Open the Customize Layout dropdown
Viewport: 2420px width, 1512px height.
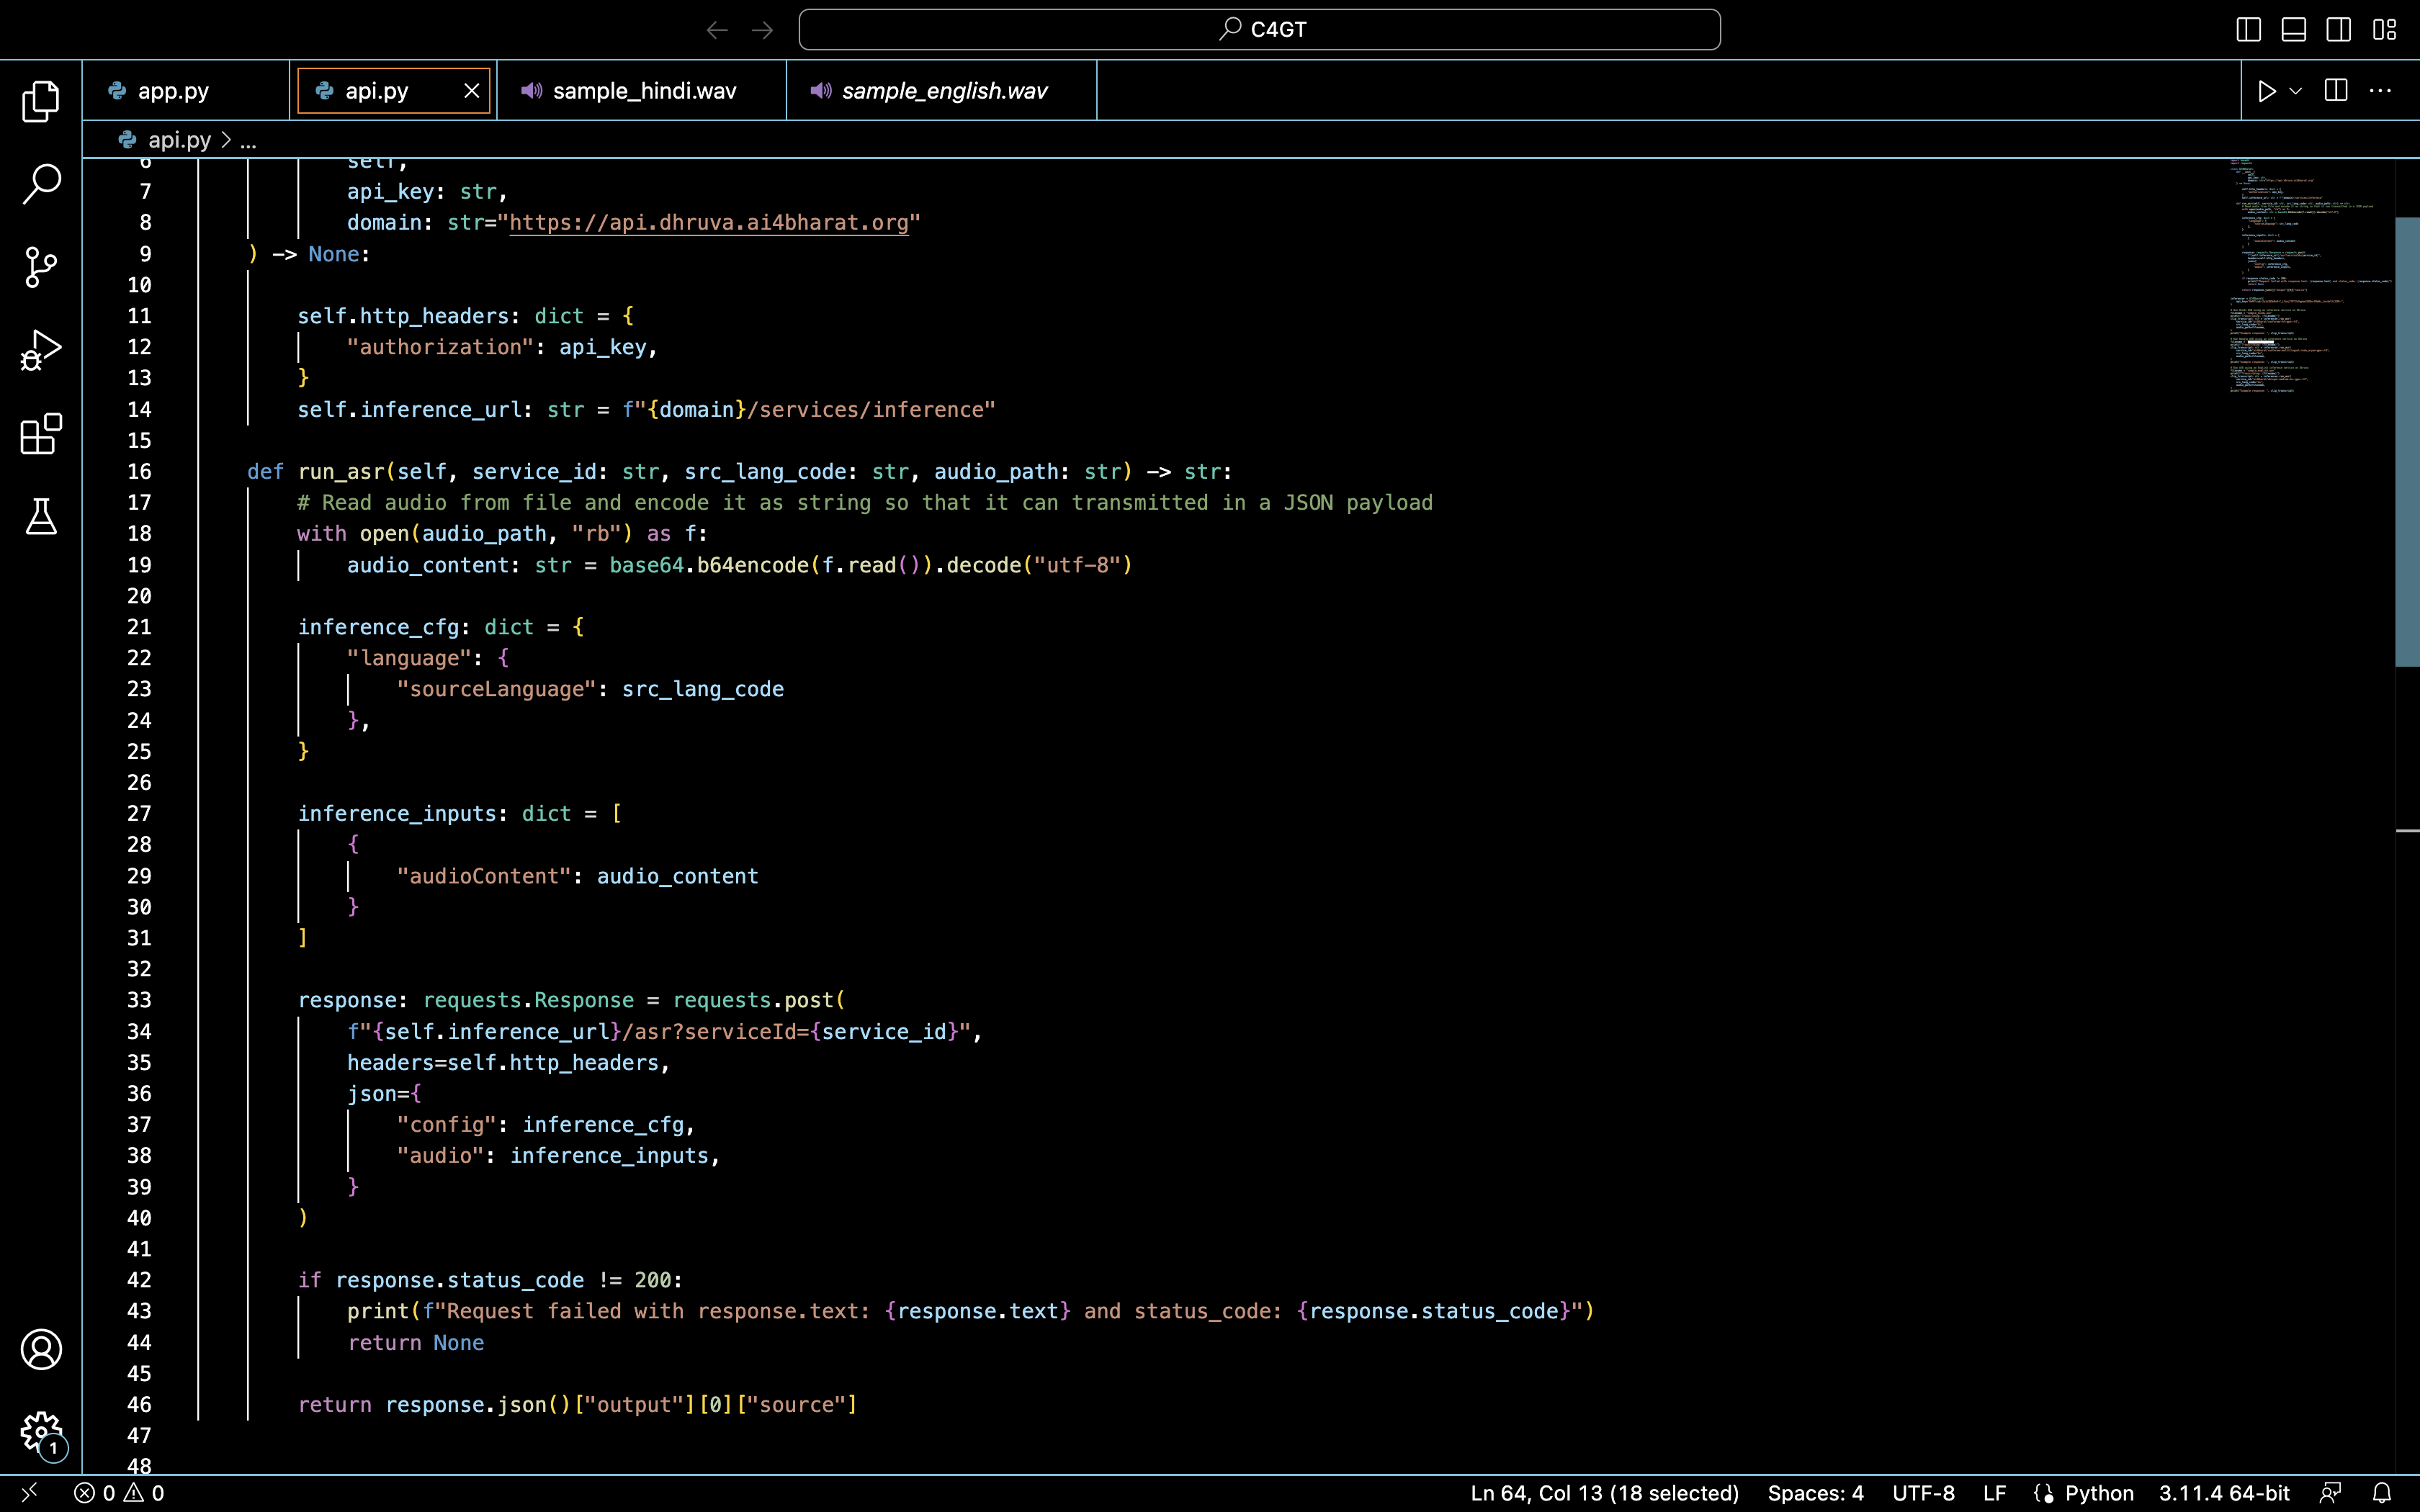point(2385,29)
